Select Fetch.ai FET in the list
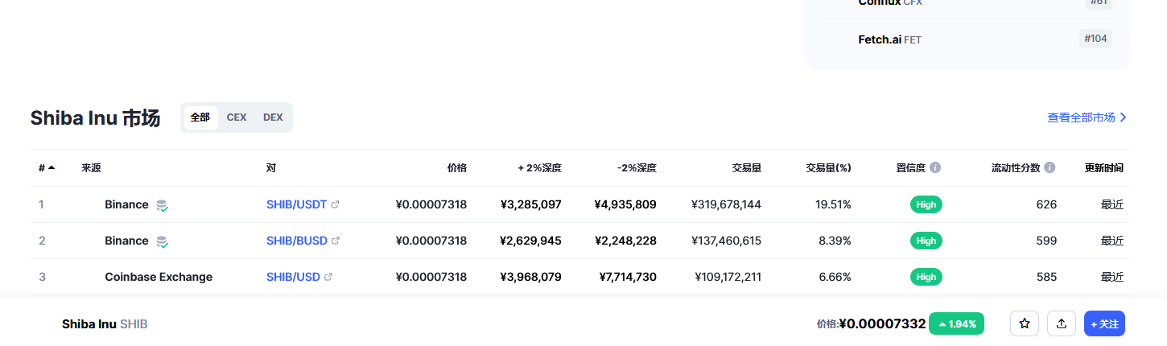Viewport: 1167px width, 346px height. pos(889,39)
